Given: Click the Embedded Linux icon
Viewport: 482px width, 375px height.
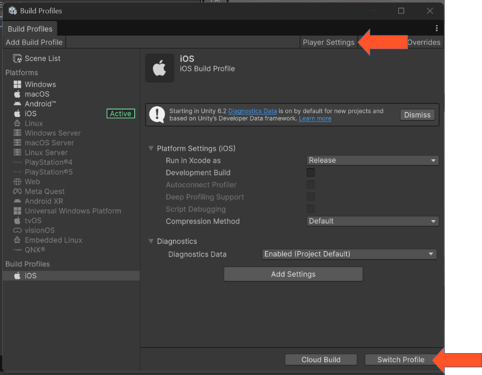Looking at the screenshot, I should click(x=17, y=240).
